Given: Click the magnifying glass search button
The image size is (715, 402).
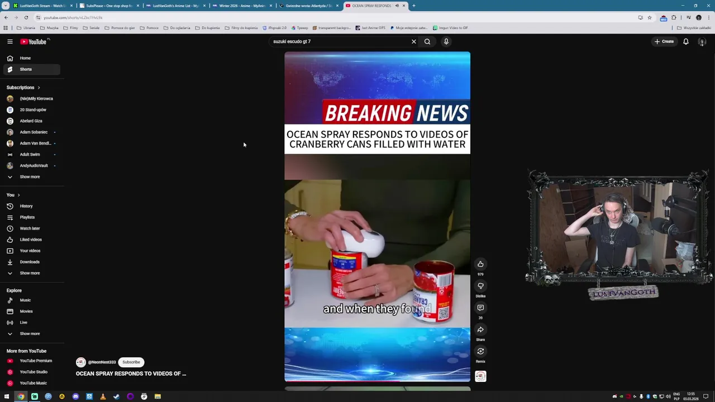Looking at the screenshot, I should click(x=427, y=41).
